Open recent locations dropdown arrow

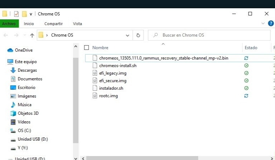[25, 35]
